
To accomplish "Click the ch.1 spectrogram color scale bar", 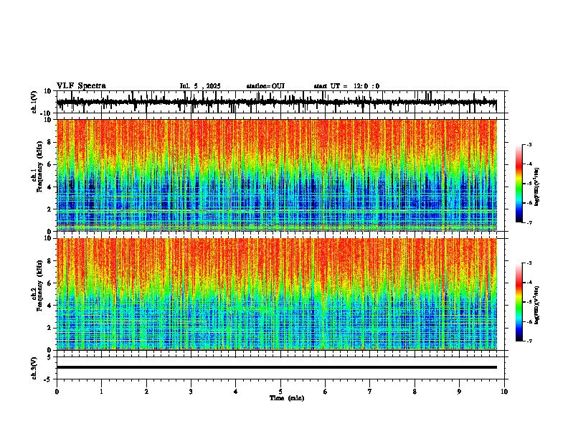I will coord(519,184).
